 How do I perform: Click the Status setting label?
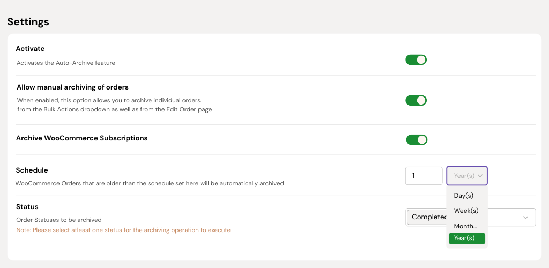coord(27,206)
